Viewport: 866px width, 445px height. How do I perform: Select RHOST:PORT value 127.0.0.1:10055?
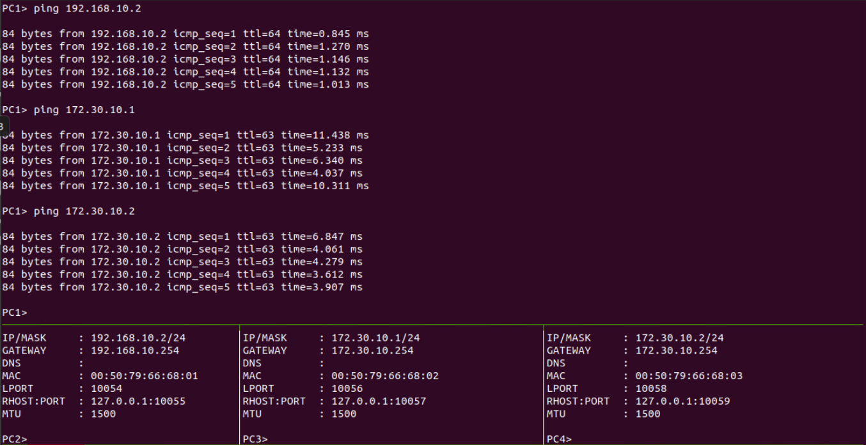point(138,402)
